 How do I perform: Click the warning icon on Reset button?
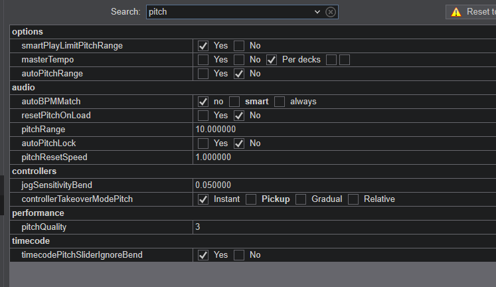[x=455, y=12]
